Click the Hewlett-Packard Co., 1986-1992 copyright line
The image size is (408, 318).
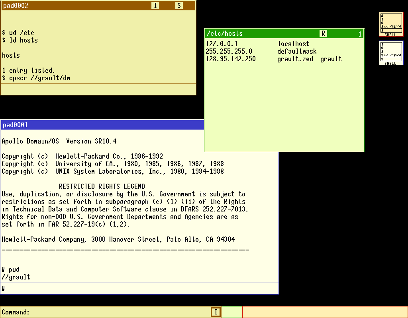pyautogui.click(x=82, y=156)
